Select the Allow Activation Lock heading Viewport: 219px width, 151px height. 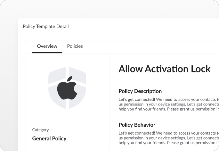tap(165, 69)
